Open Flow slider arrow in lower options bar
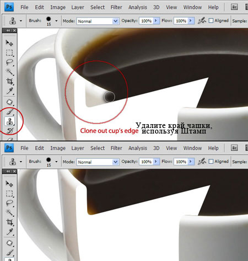 191,162
